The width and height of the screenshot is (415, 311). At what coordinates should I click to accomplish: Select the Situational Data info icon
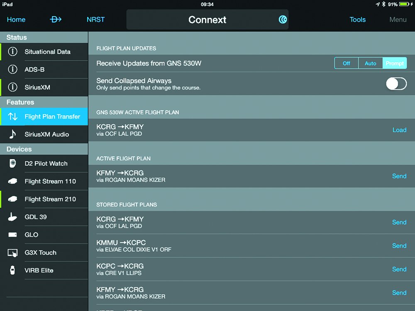coord(13,52)
